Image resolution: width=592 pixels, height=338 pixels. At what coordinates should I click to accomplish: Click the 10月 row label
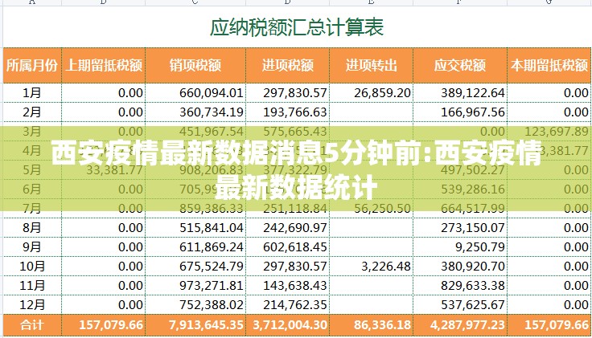[32, 266]
